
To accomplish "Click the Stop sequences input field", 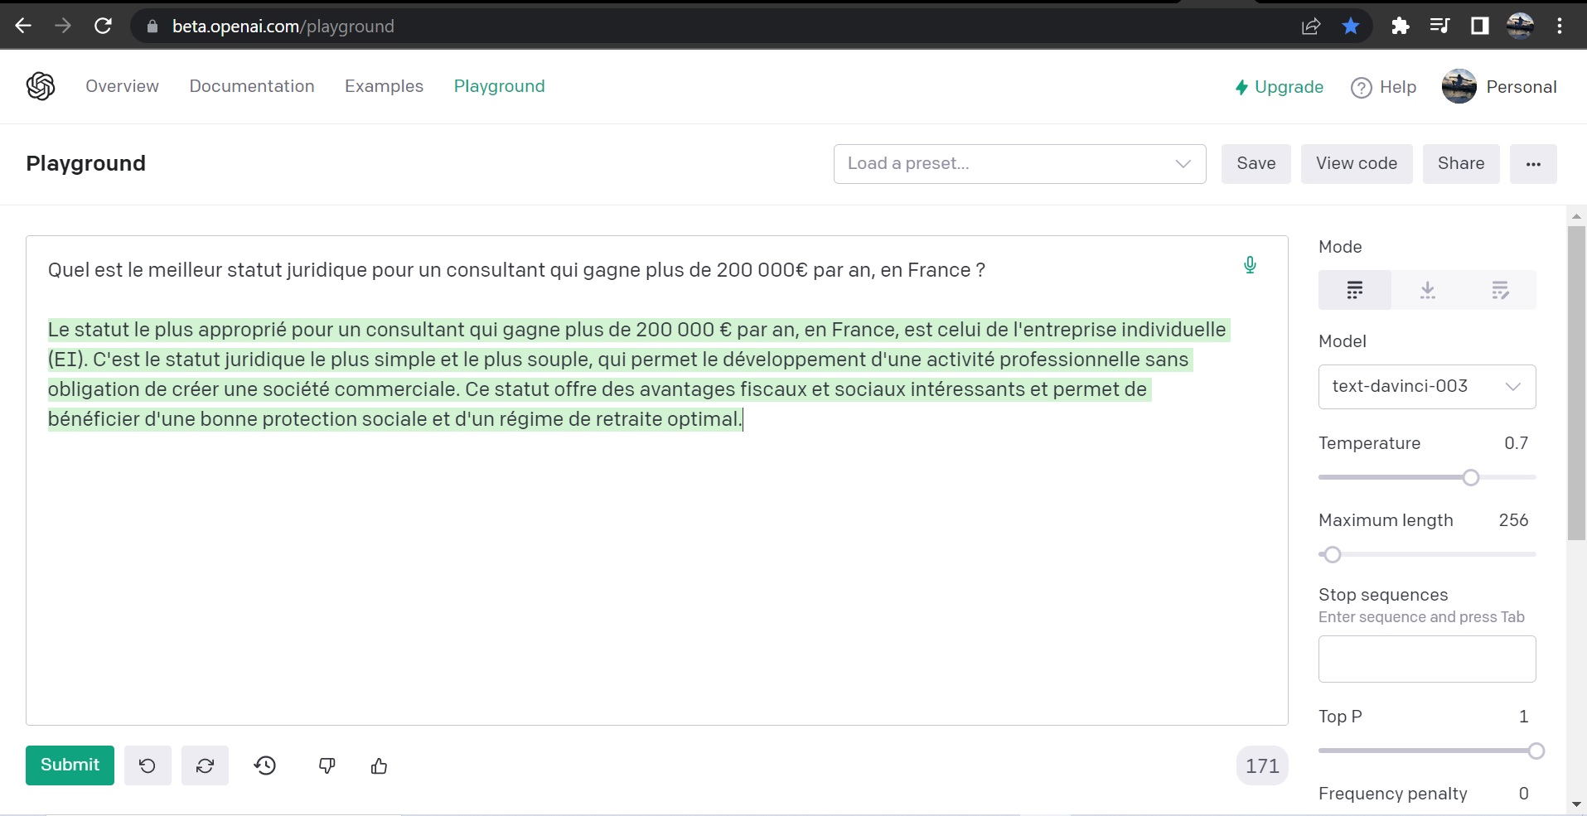I will (x=1427, y=659).
